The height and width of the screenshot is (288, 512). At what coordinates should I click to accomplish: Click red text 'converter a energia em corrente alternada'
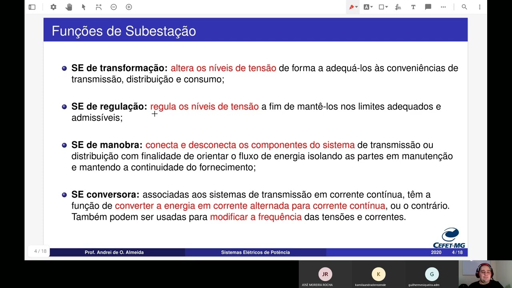pos(202,206)
